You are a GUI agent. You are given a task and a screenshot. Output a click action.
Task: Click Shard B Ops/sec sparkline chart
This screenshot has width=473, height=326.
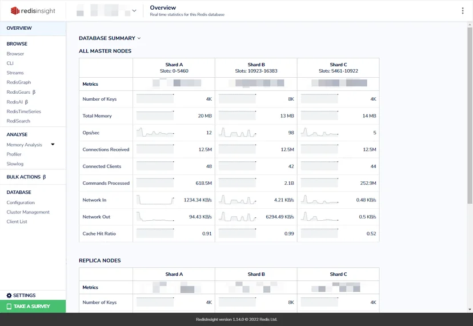(238, 132)
